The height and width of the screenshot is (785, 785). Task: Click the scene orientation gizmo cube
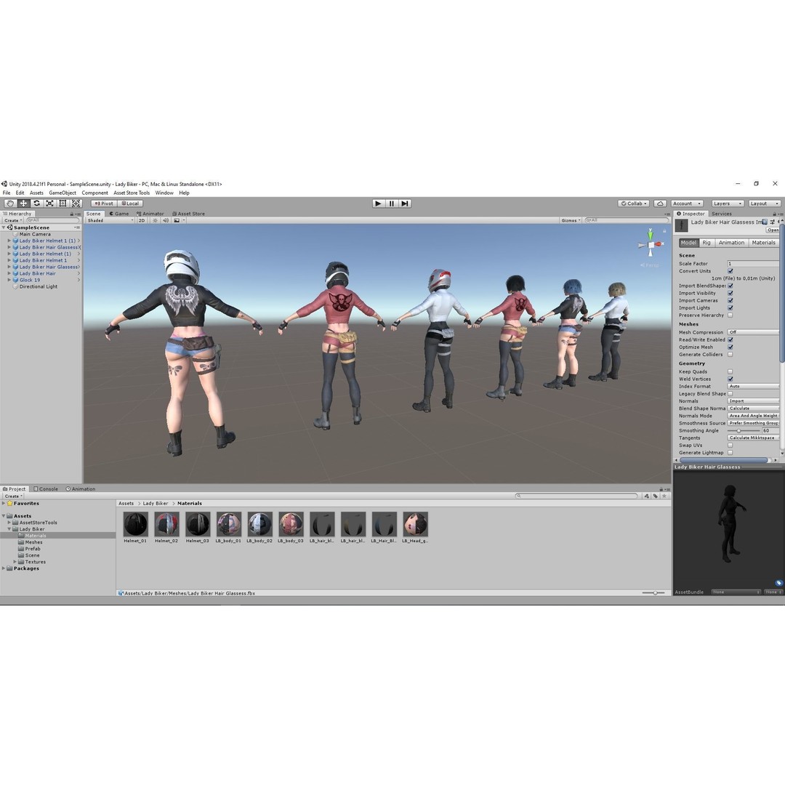[651, 245]
